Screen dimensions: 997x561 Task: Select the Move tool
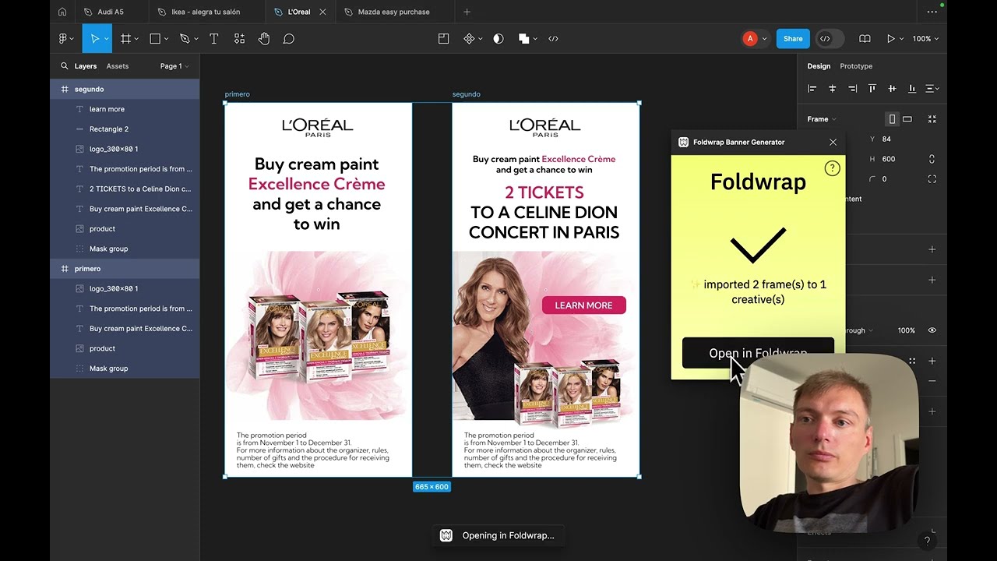click(95, 38)
